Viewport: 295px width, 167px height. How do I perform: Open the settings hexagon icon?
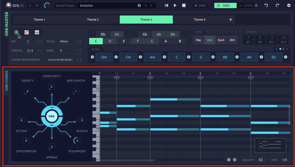click(289, 6)
